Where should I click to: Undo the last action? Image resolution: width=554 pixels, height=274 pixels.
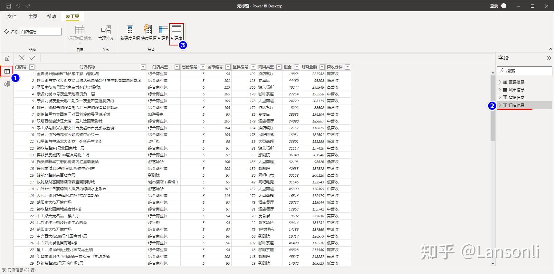[x=18, y=6]
